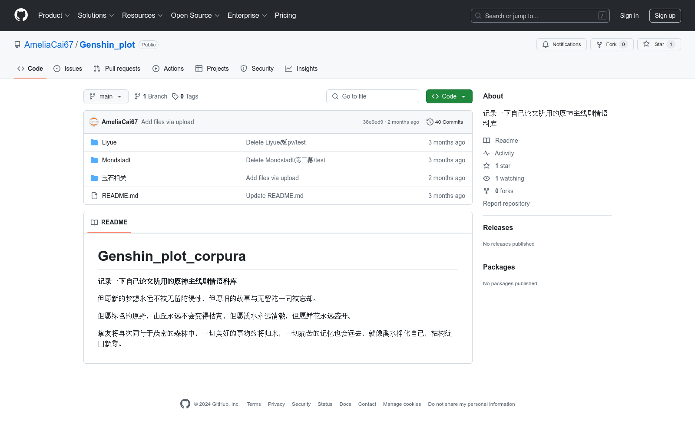
Task: Select the README tab header
Action: [x=109, y=222]
